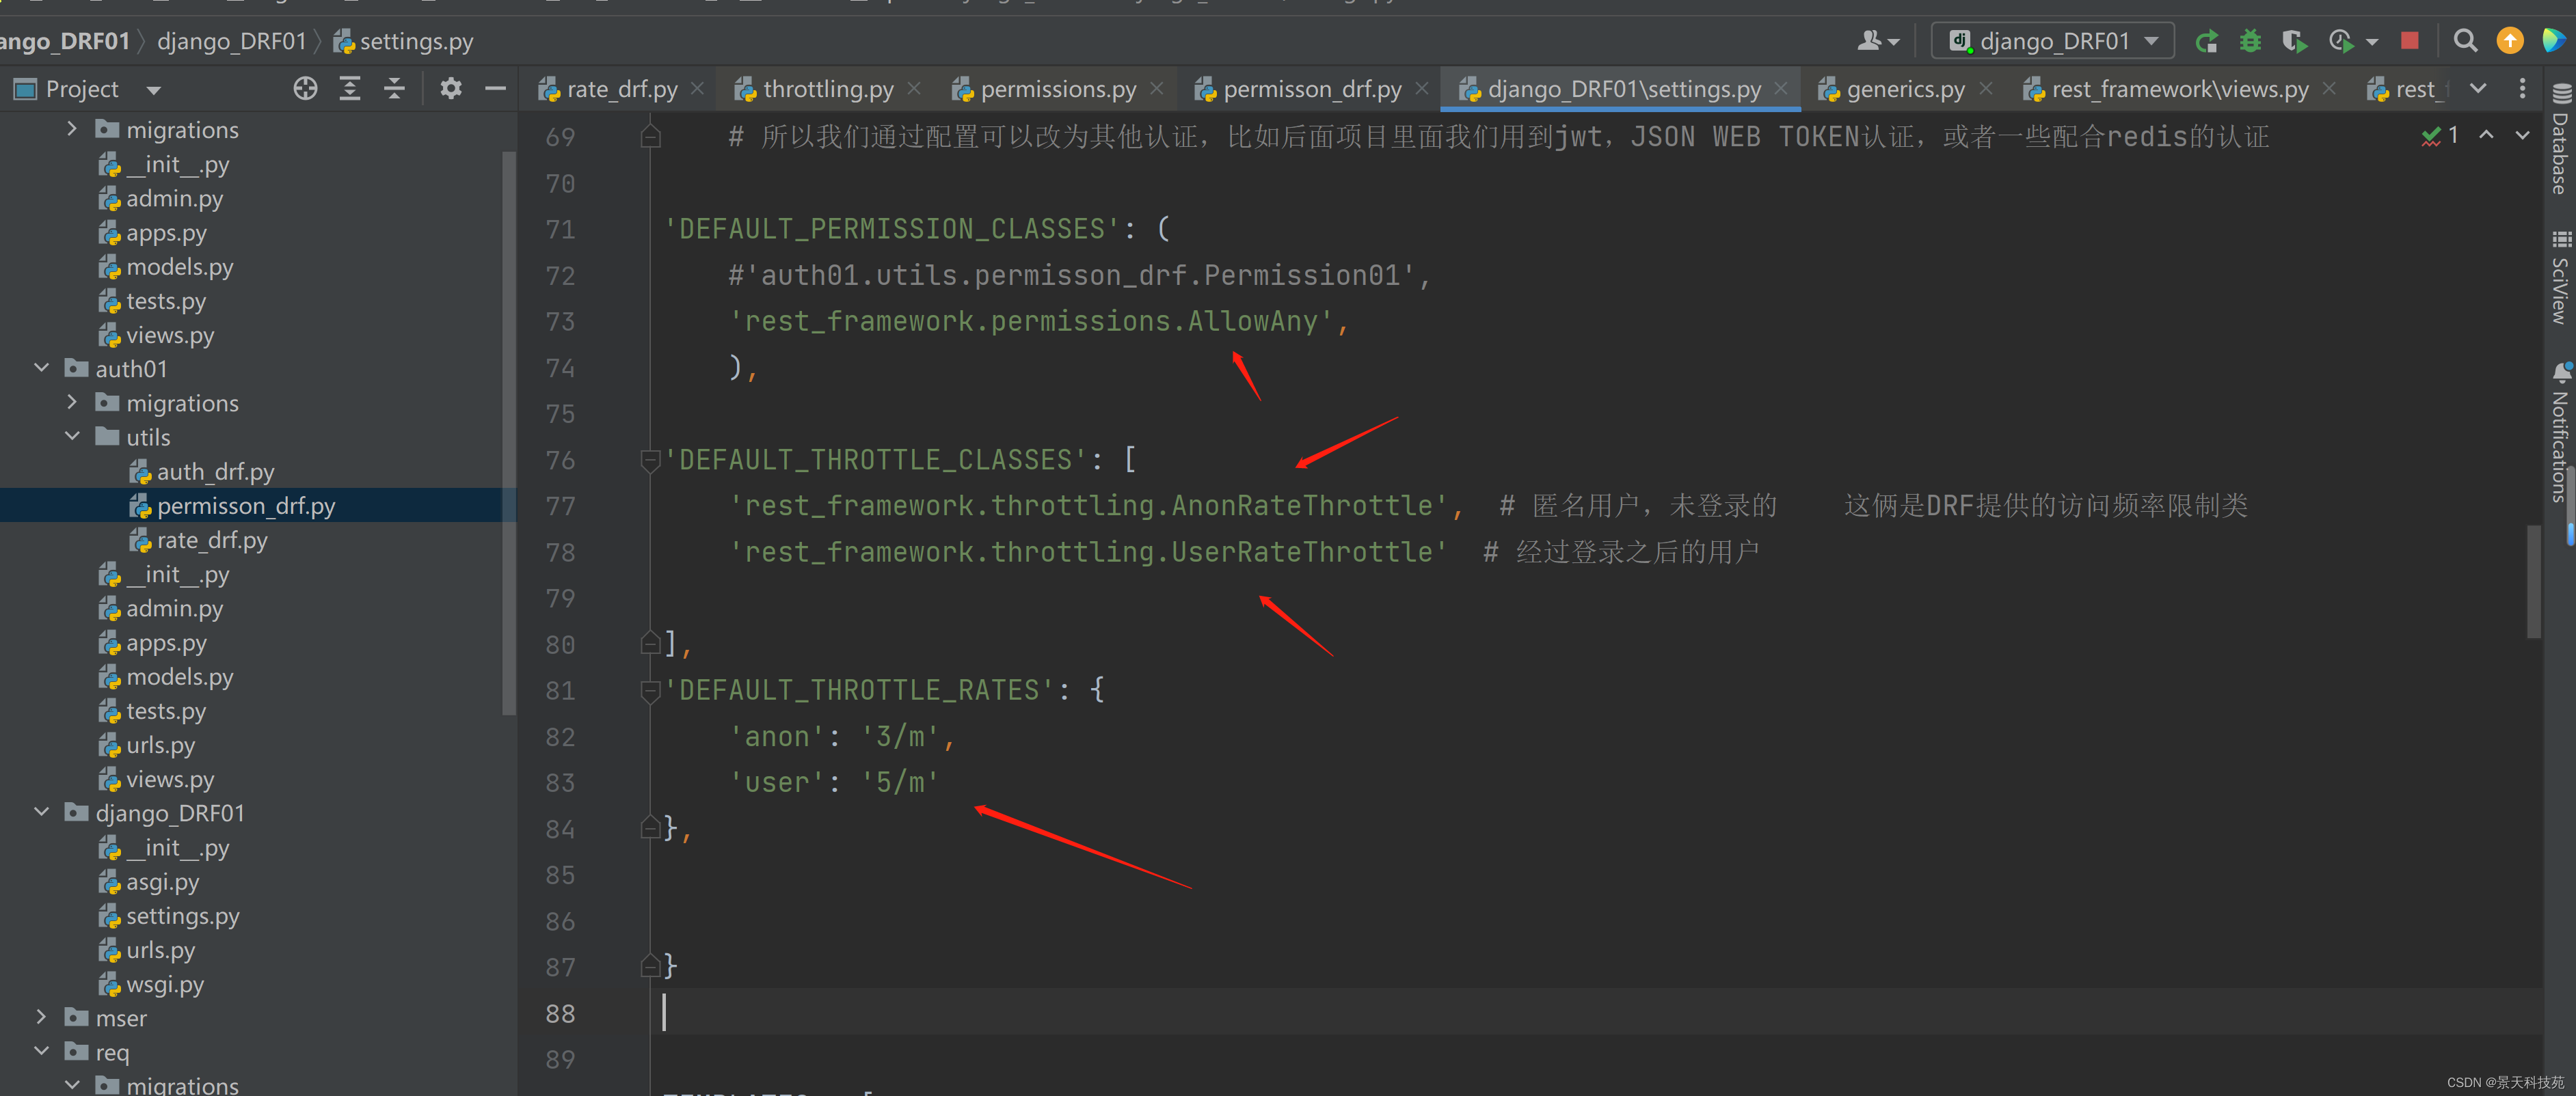This screenshot has width=2576, height=1096.
Task: Click the orange update arrow icon
Action: click(2510, 41)
